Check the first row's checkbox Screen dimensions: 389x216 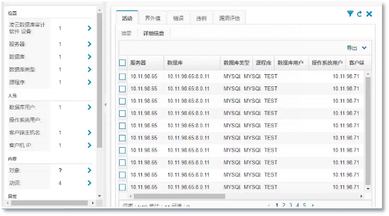point(122,76)
